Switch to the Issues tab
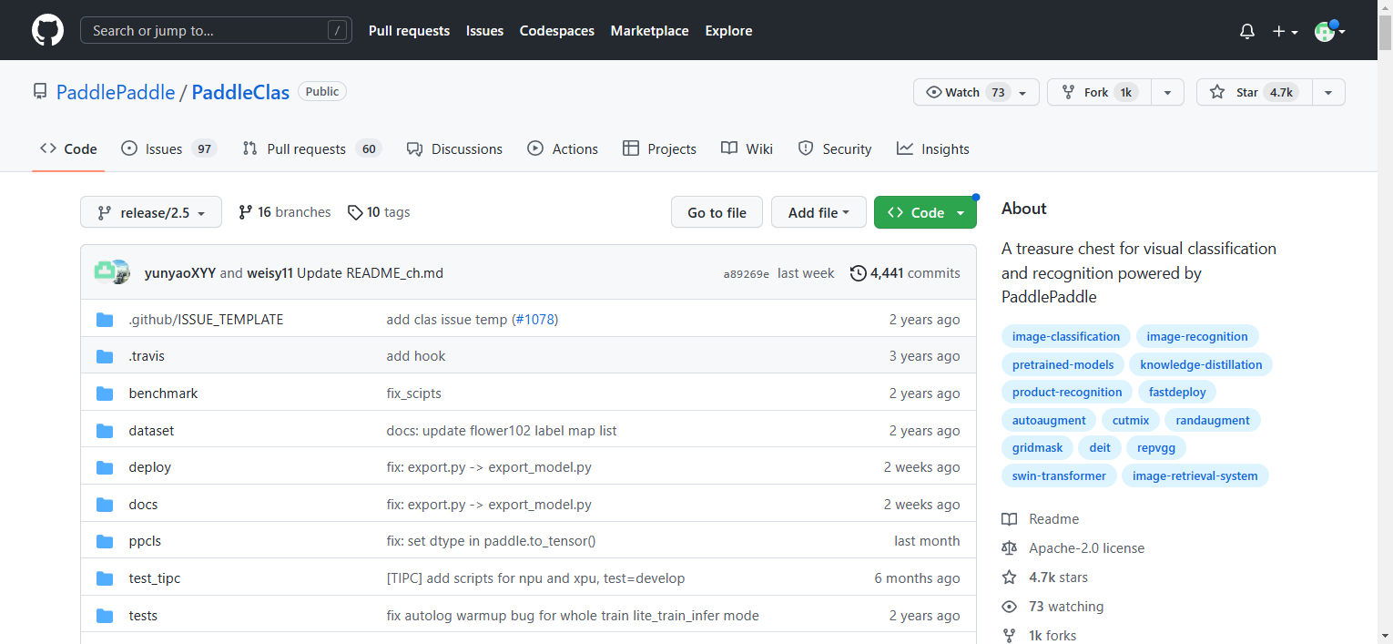This screenshot has width=1393, height=644. tap(169, 148)
